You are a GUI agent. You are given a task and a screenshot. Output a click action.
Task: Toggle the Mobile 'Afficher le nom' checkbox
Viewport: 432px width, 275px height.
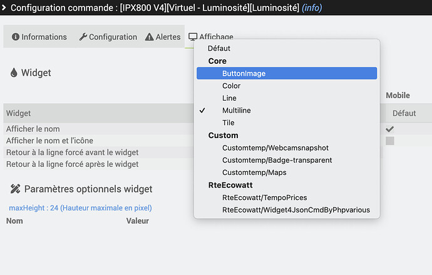pyautogui.click(x=390, y=129)
